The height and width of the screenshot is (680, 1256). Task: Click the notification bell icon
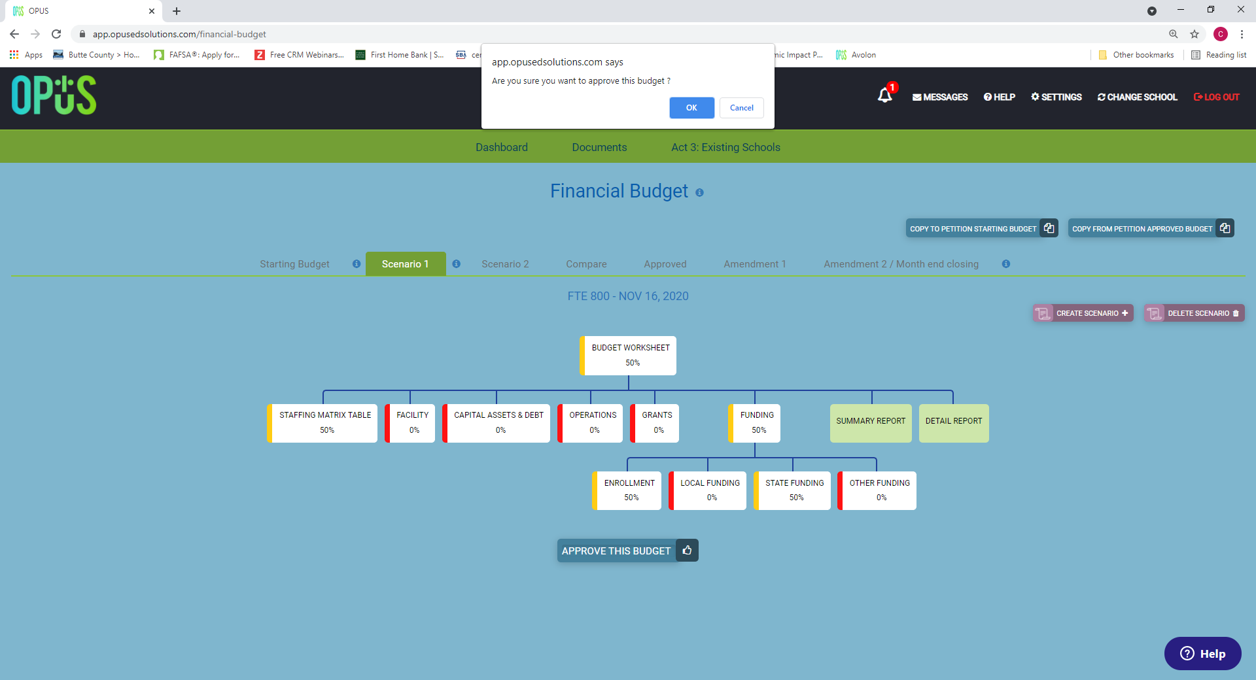(884, 95)
